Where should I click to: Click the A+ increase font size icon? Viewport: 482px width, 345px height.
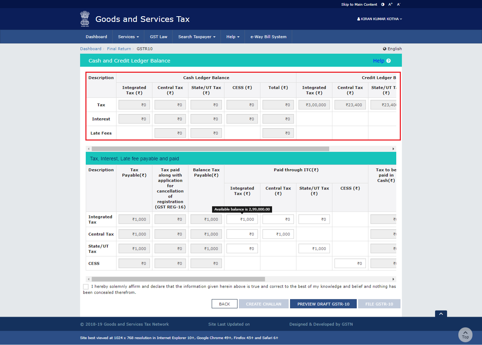(390, 4)
